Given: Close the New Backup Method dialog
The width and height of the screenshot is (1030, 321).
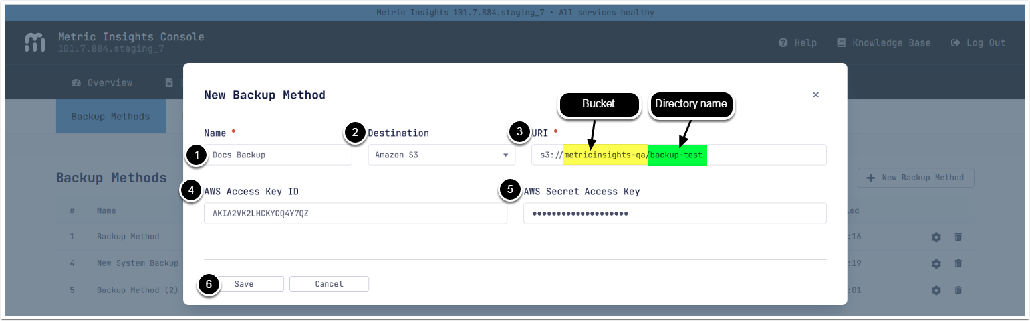Looking at the screenshot, I should 815,95.
